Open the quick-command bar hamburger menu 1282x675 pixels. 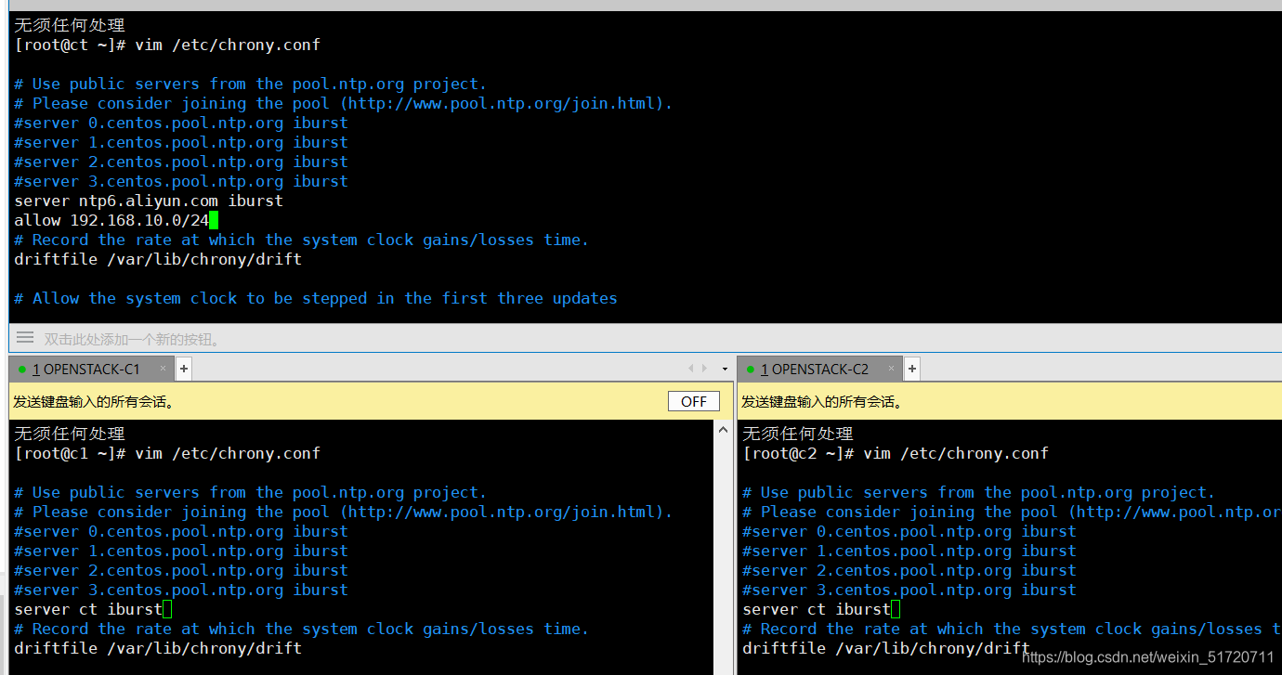[25, 338]
